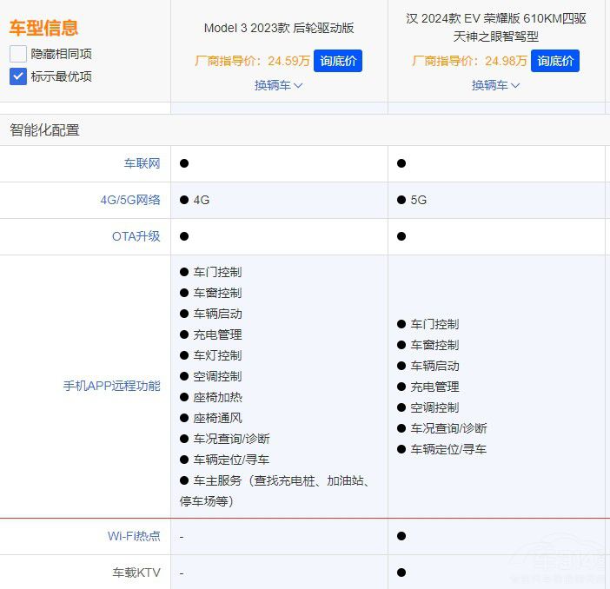Open the 4G/5G网络 parameter link
The width and height of the screenshot is (610, 589).
tap(130, 200)
